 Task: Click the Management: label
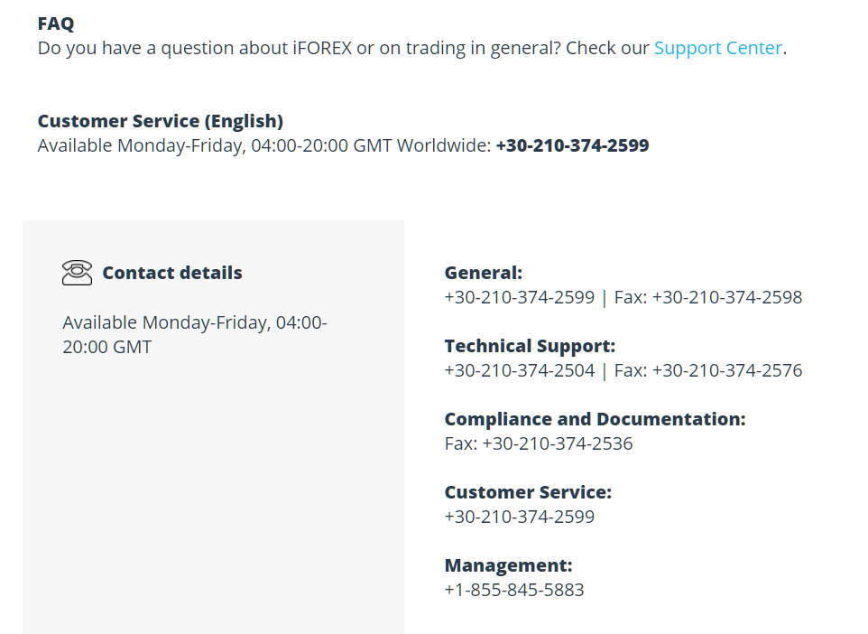508,565
